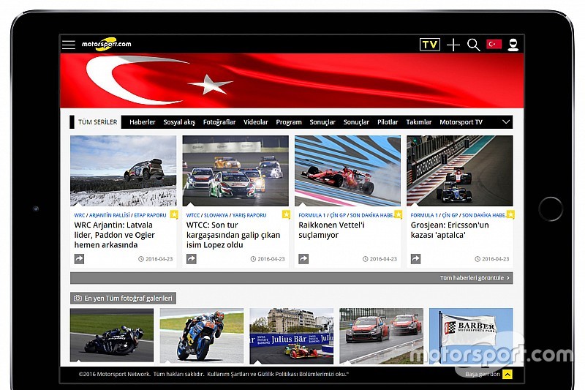Star the WTCC Slovakya article
The width and height of the screenshot is (585, 390).
pos(286,214)
